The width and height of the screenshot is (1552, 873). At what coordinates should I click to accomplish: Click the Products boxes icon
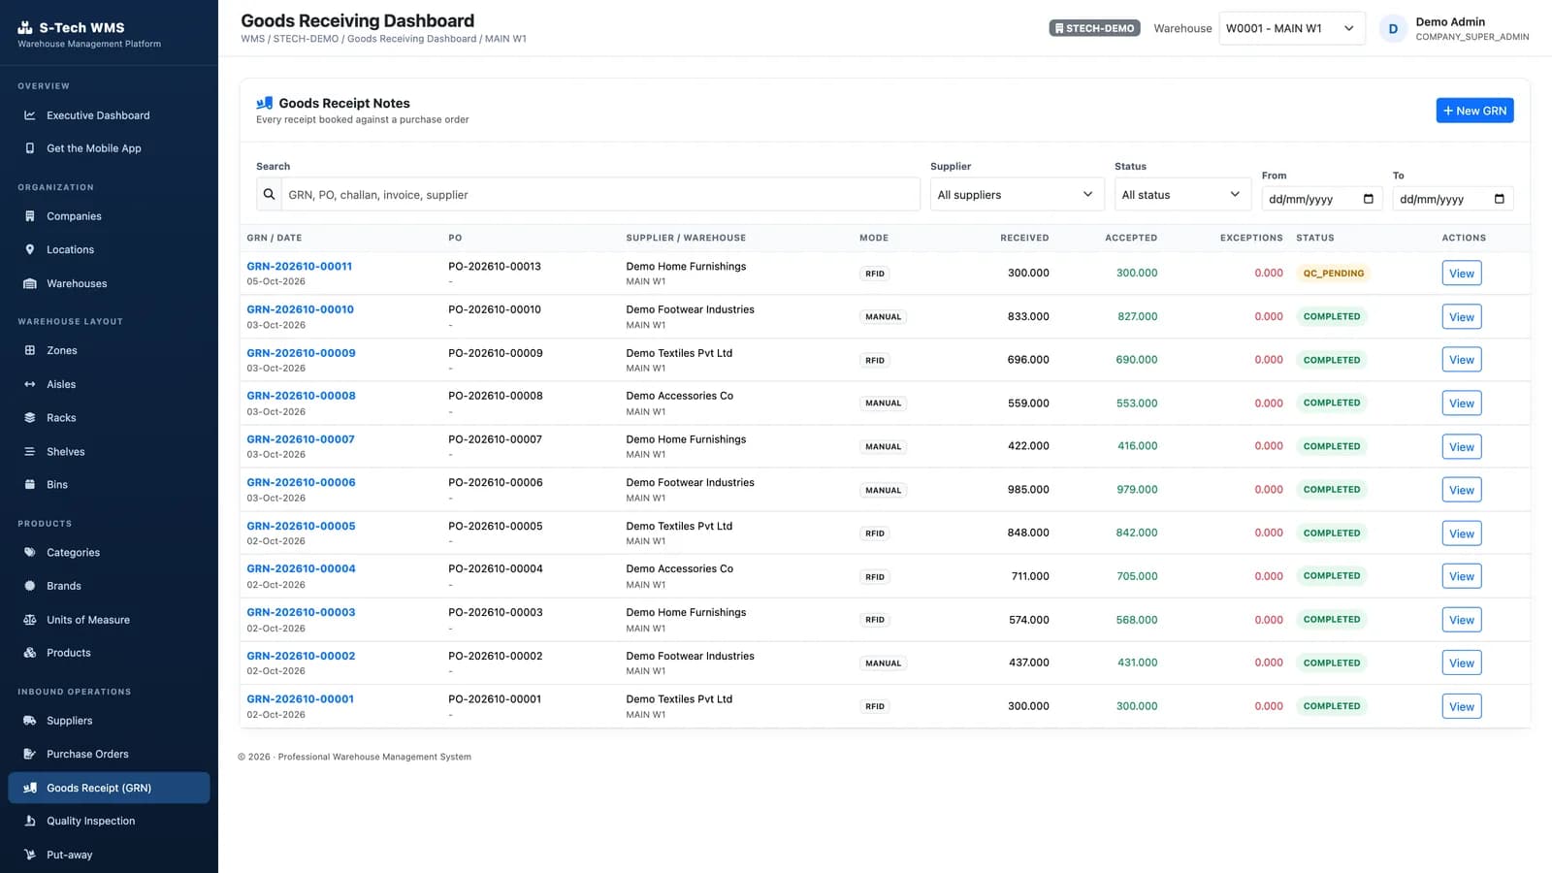30,653
